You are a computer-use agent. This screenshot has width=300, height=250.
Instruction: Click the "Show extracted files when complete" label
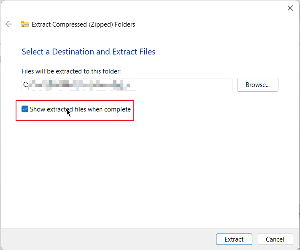80,109
